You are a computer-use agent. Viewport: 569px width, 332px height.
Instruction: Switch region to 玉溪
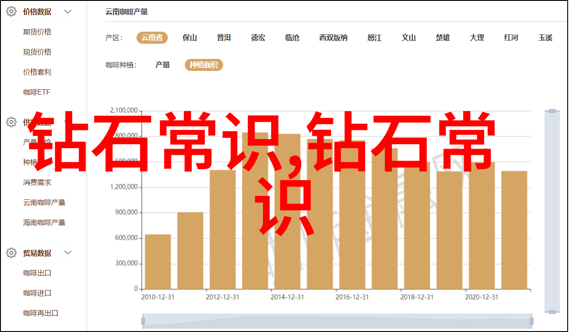tap(545, 38)
